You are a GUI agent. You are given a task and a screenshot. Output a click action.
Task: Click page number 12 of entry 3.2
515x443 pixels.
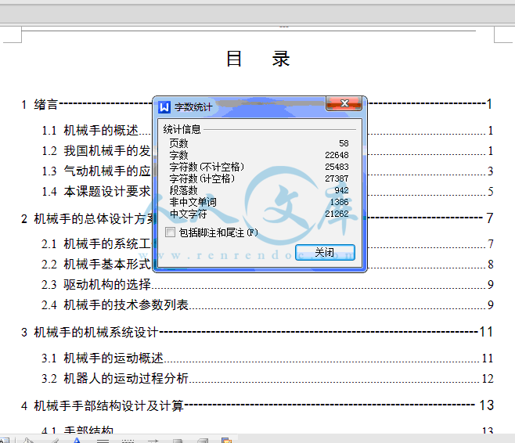(488, 379)
